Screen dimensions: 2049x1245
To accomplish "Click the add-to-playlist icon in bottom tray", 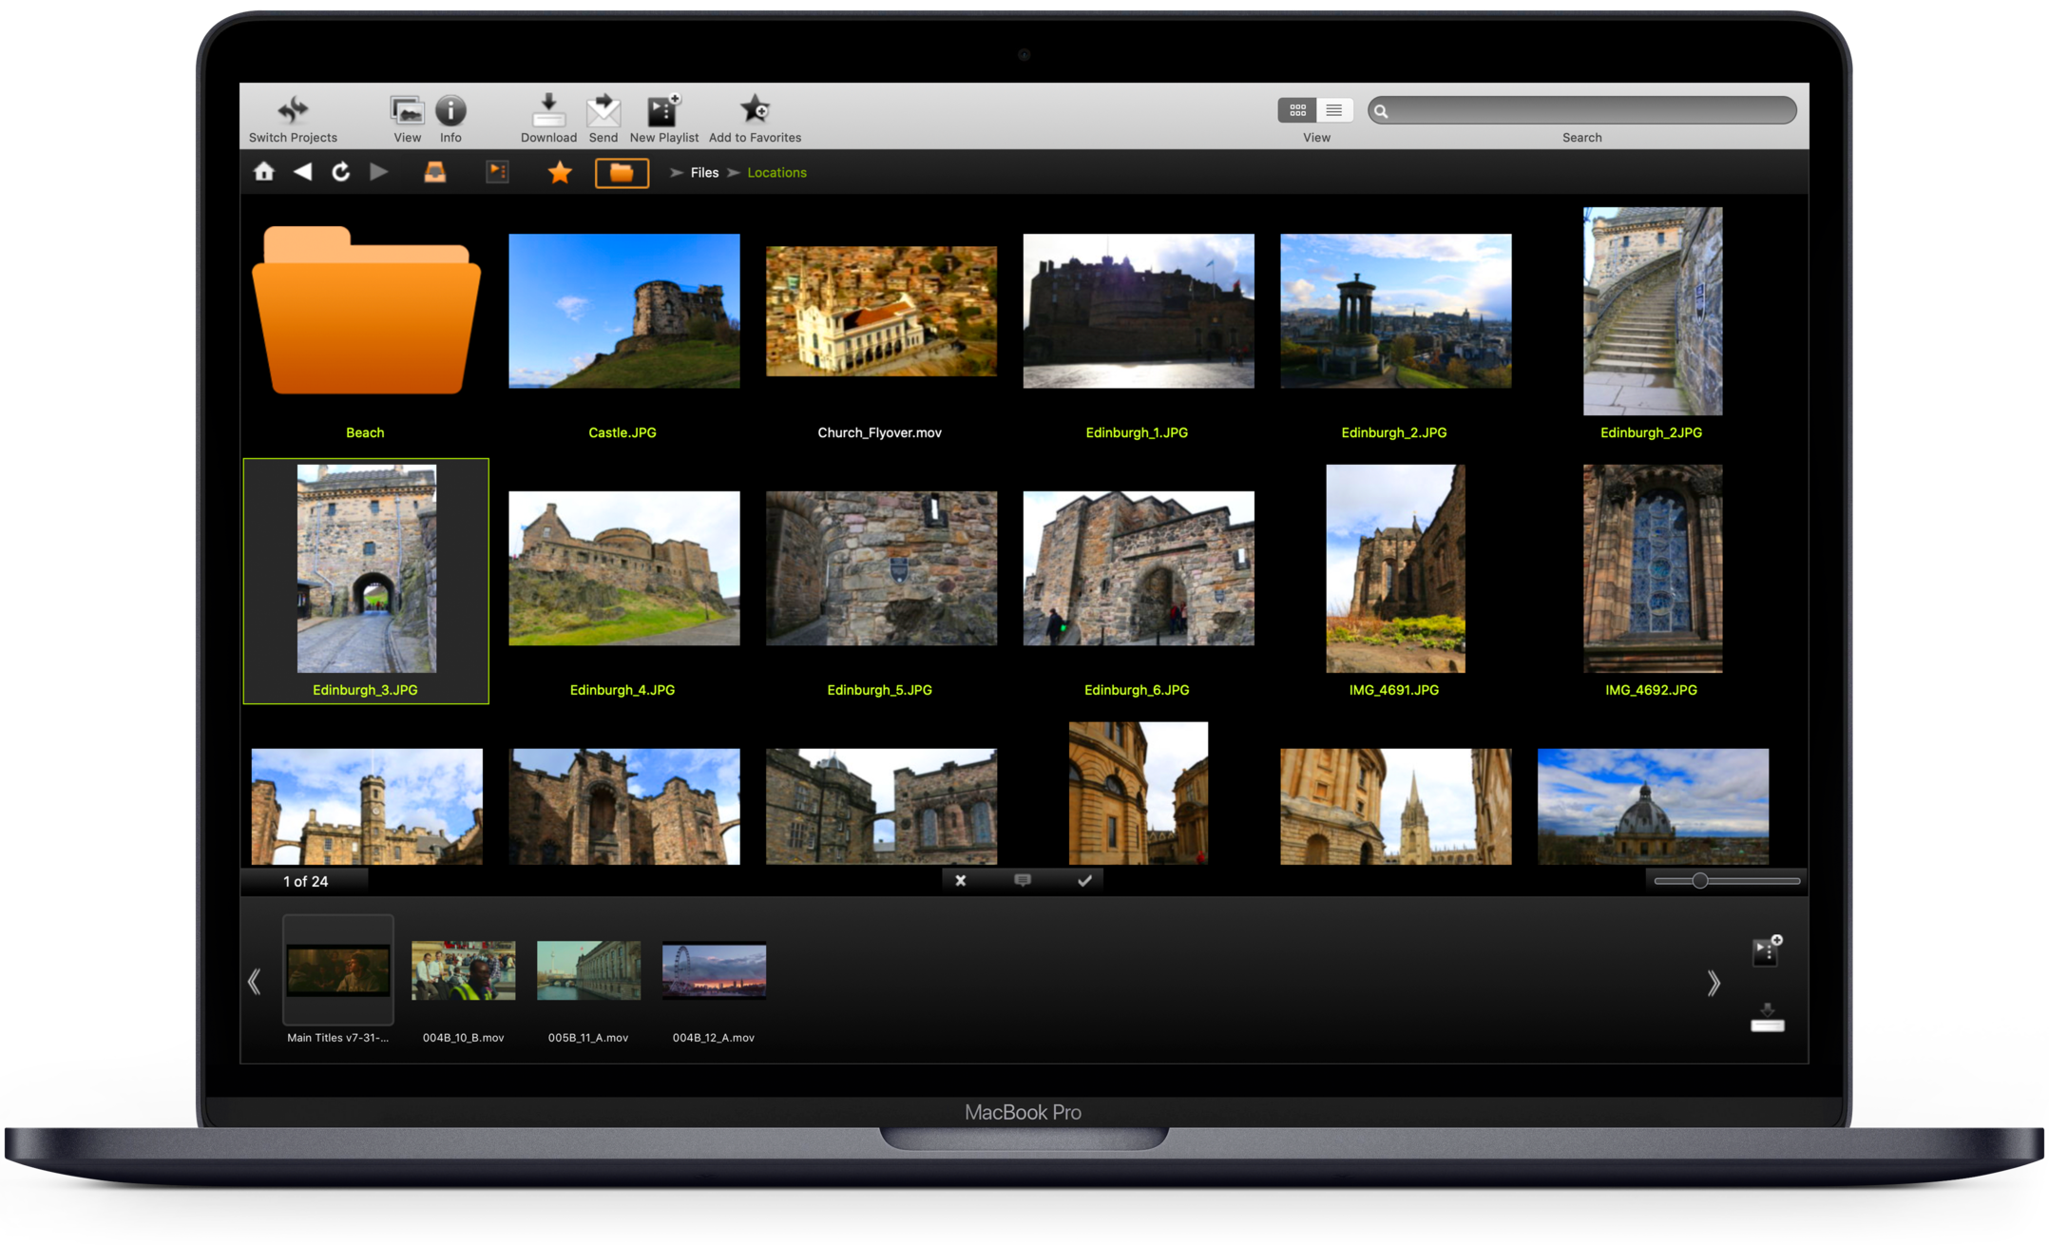I will click(x=1767, y=950).
